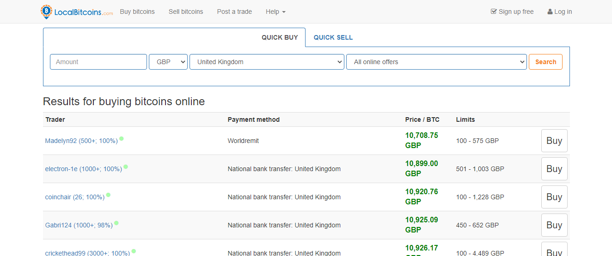The image size is (612, 256).
Task: Click the Payment method column header
Action: click(x=254, y=119)
